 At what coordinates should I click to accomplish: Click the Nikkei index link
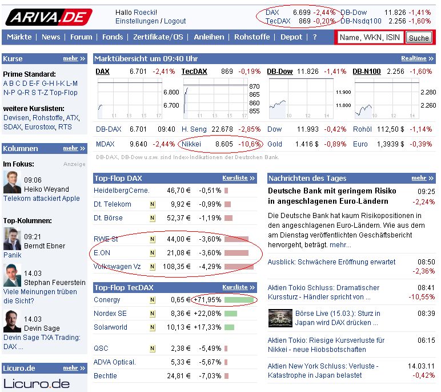pos(191,144)
